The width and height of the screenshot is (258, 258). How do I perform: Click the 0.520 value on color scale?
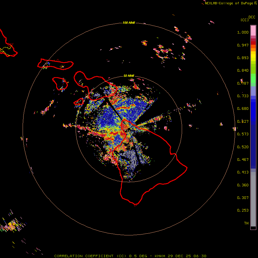tap(243, 147)
